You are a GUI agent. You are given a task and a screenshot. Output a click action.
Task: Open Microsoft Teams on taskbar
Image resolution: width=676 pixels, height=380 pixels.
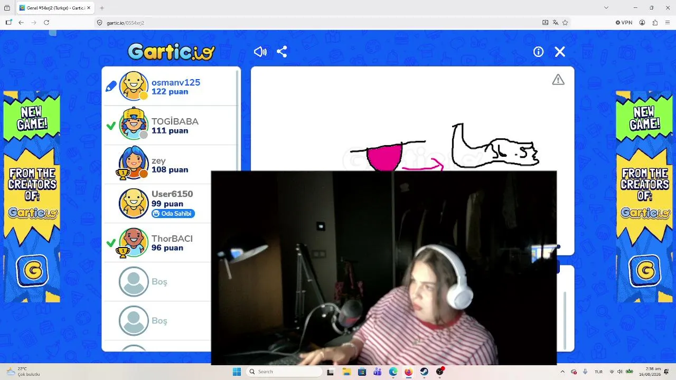377,372
